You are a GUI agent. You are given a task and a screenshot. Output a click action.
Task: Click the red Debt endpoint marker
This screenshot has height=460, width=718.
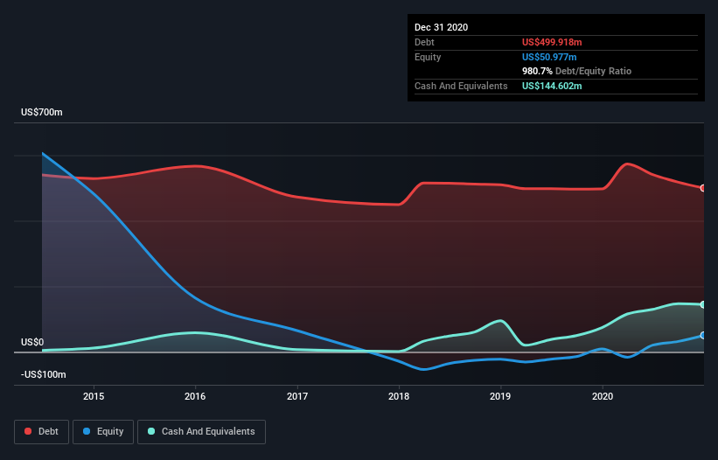[x=702, y=188]
